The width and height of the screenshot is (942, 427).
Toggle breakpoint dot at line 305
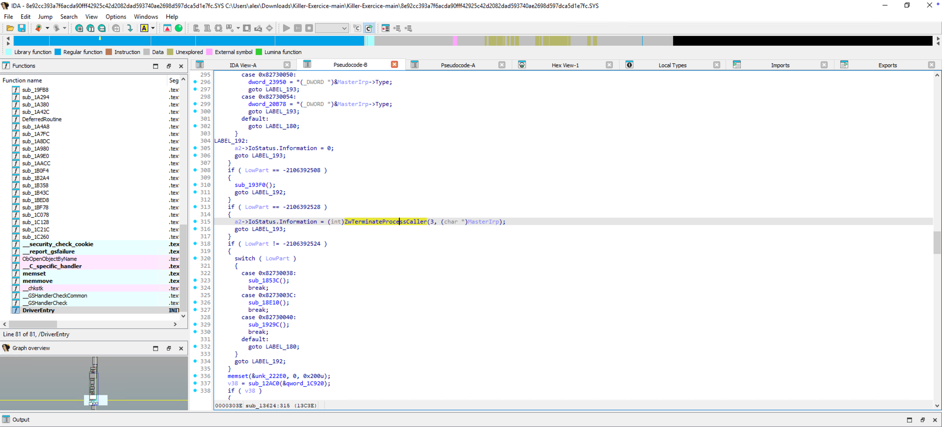[195, 148]
